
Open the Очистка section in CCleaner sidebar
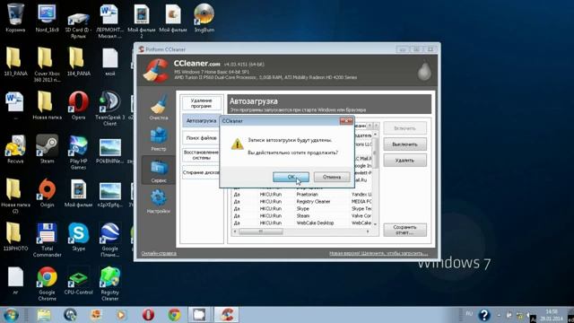(x=159, y=107)
